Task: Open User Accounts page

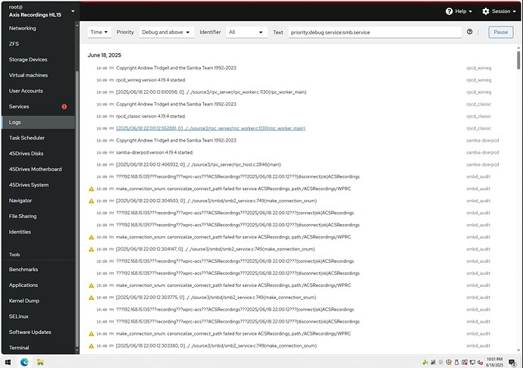Action: 38,91
